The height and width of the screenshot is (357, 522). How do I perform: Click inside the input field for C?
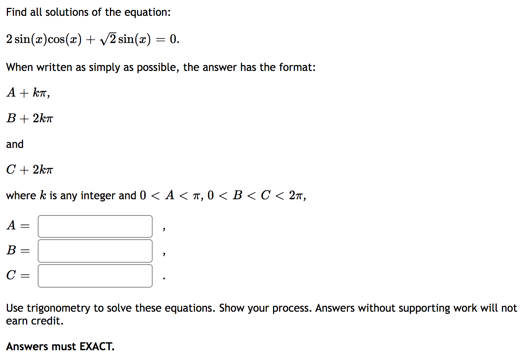click(x=94, y=275)
